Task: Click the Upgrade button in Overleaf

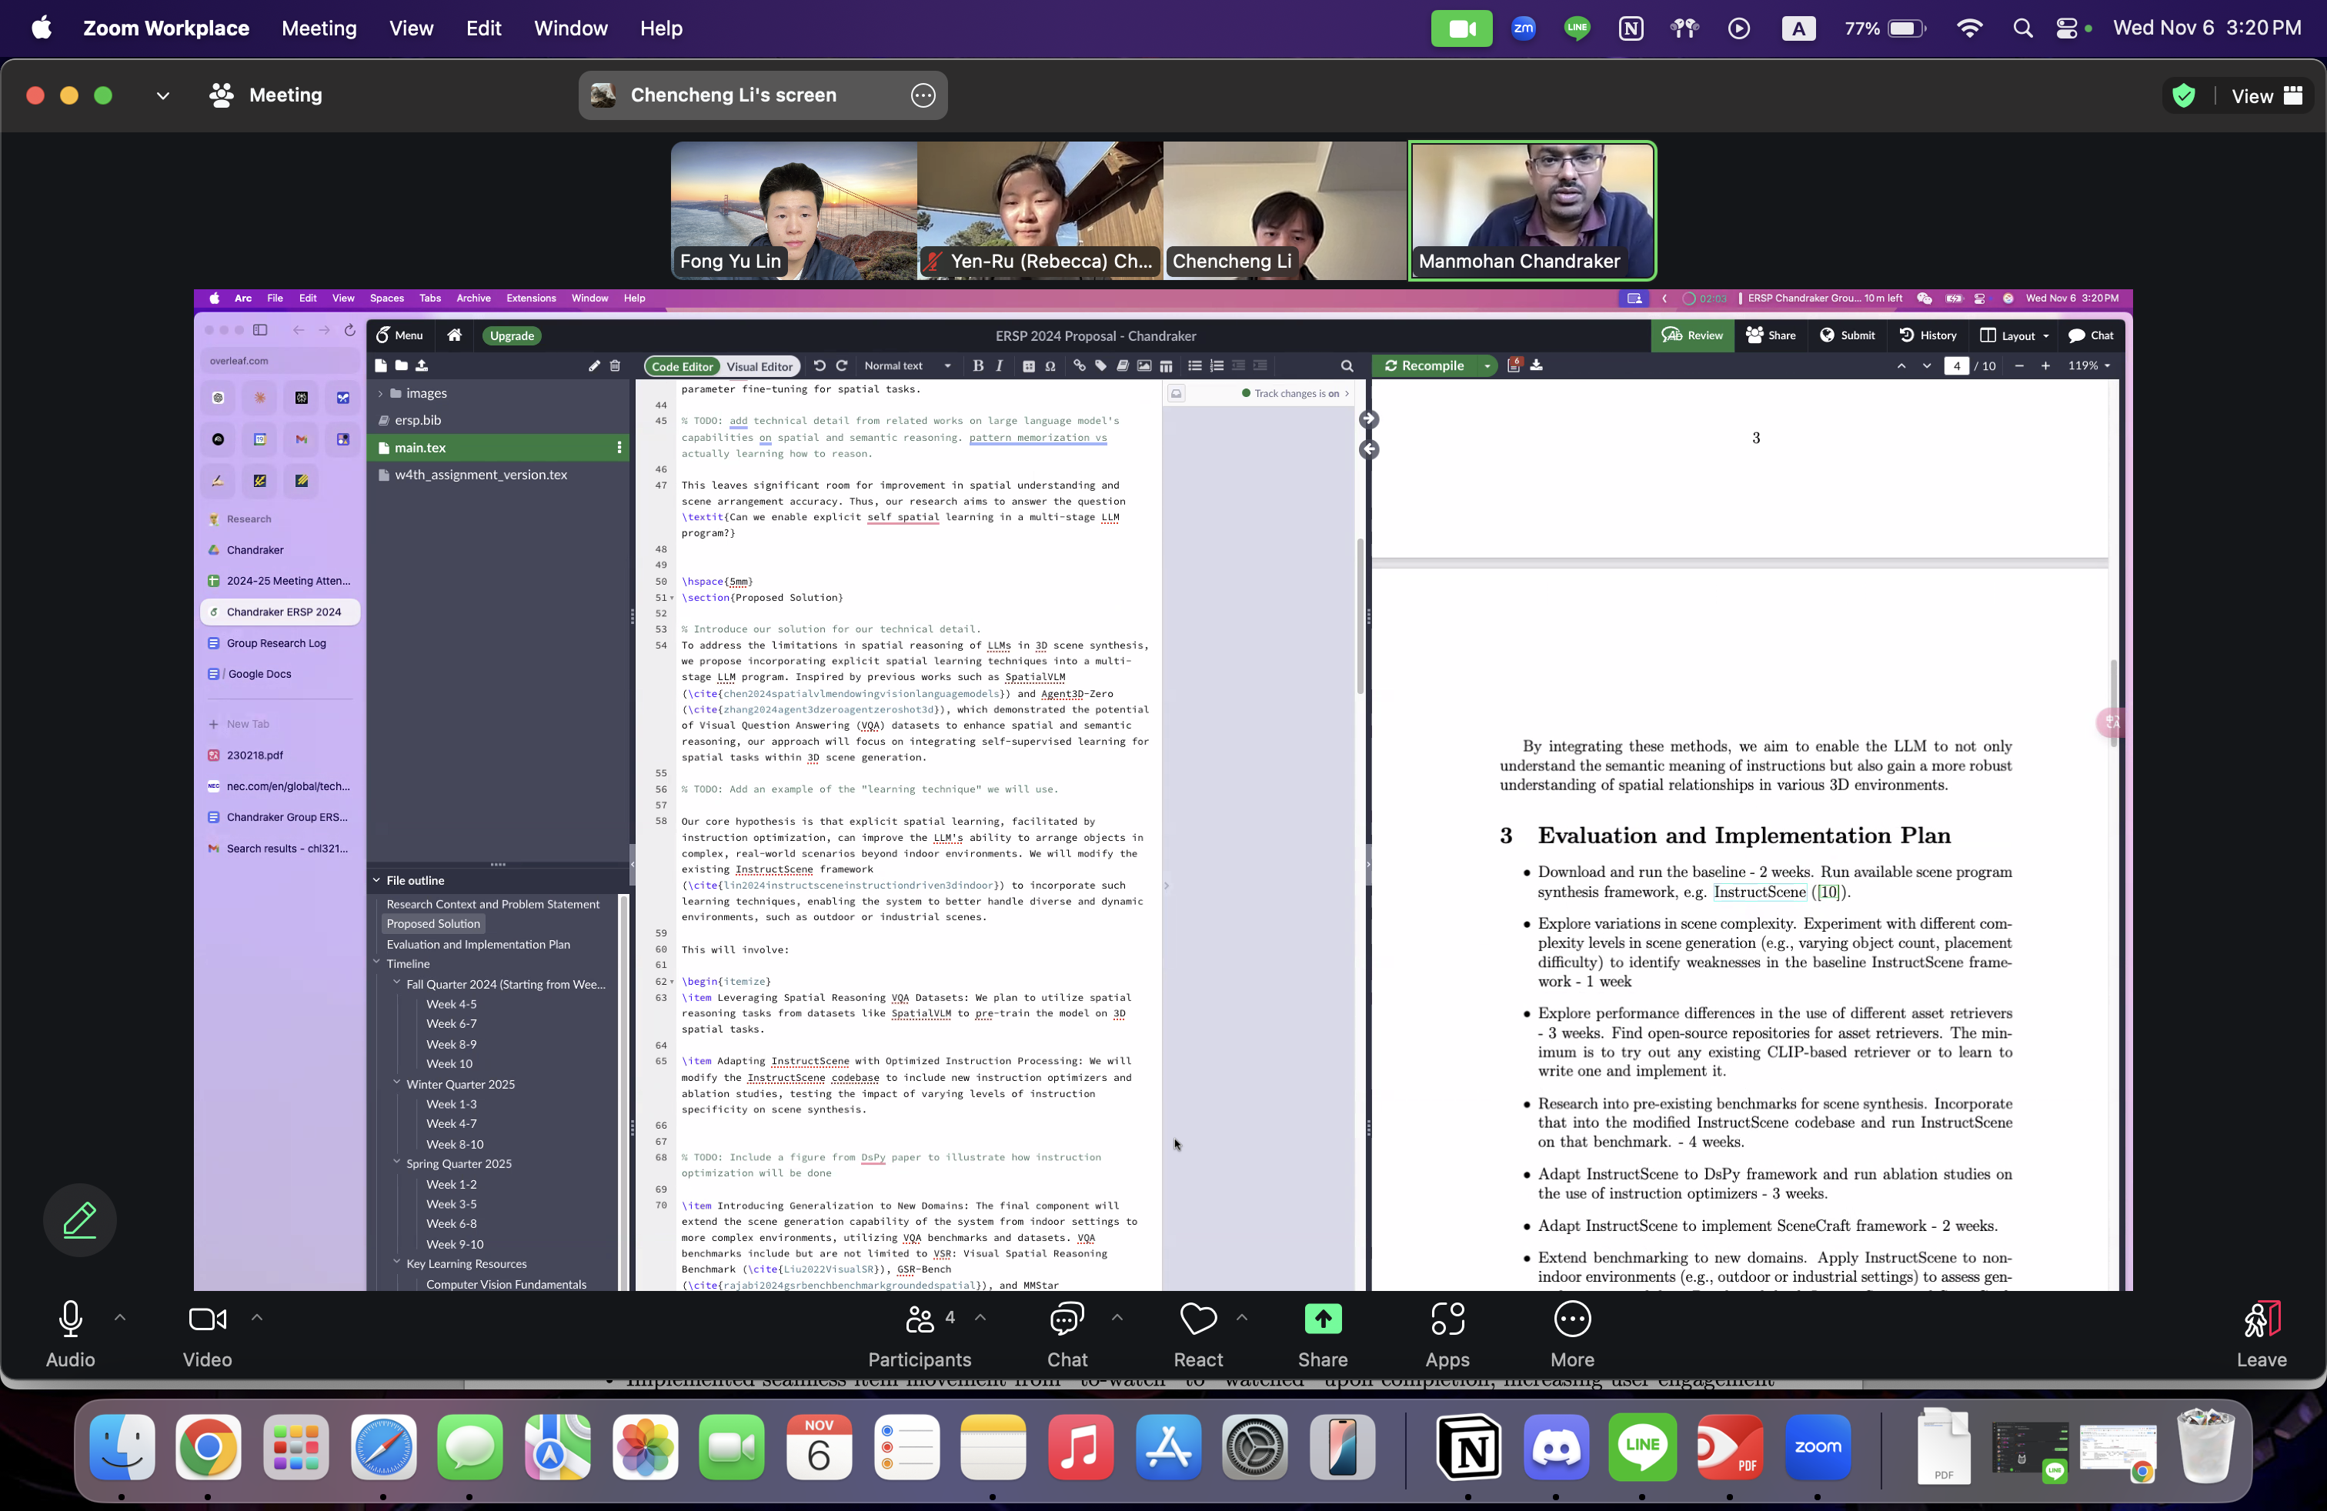Action: pyautogui.click(x=512, y=335)
